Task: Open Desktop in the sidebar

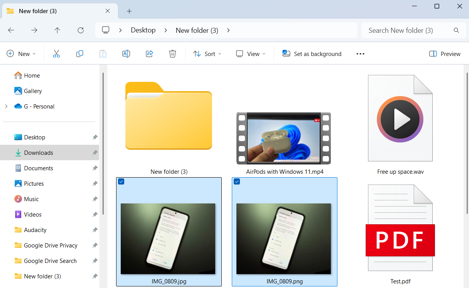Action: pos(30,137)
